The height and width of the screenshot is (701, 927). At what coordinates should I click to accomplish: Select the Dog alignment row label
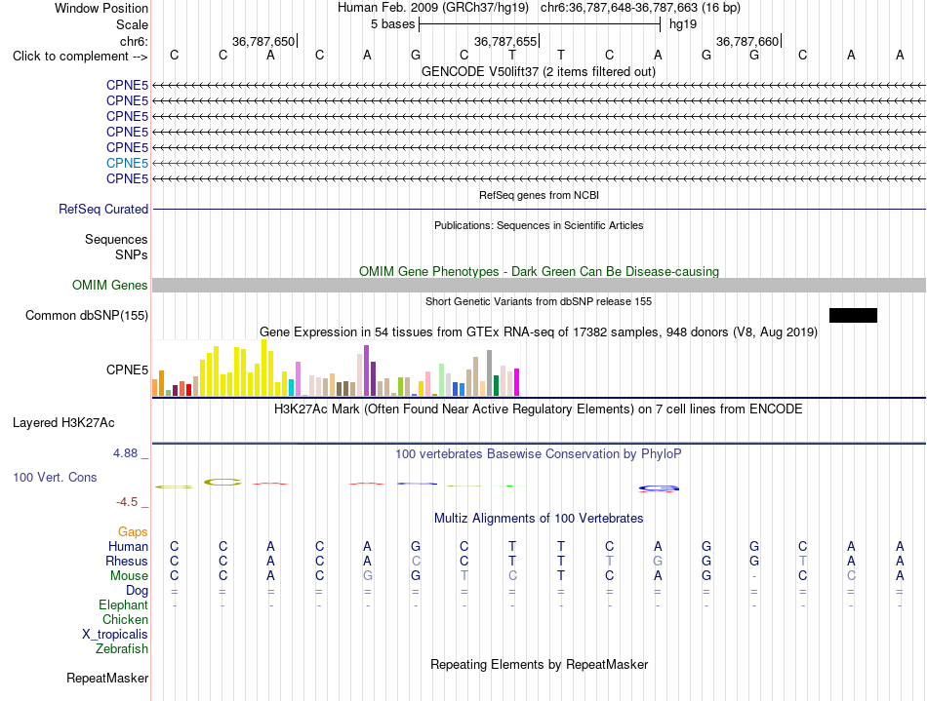click(137, 591)
